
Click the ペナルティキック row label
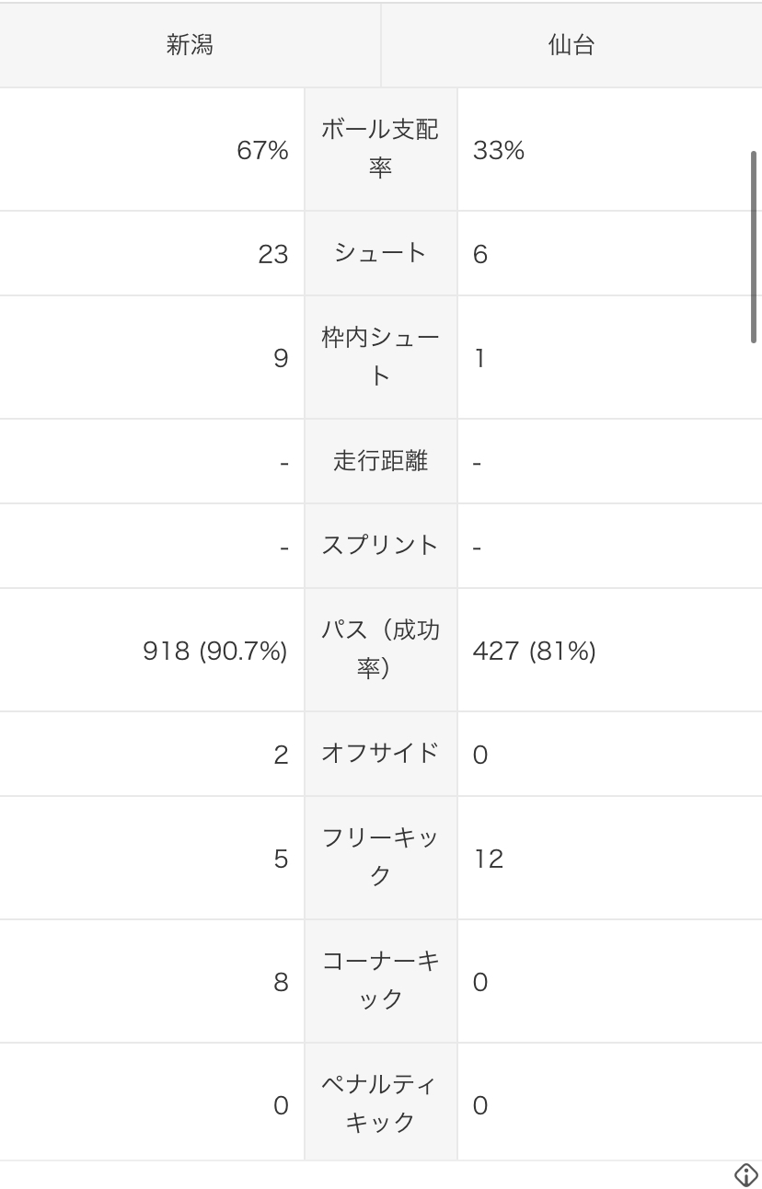(380, 1103)
